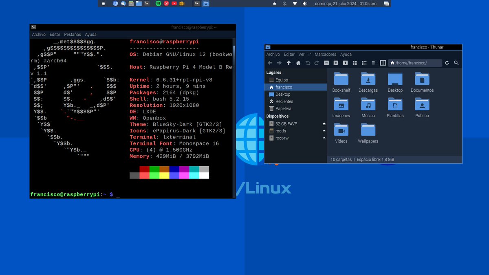Switch Thunar to detailed list view
Viewport: 489px width, 275px height.
[x=364, y=63]
